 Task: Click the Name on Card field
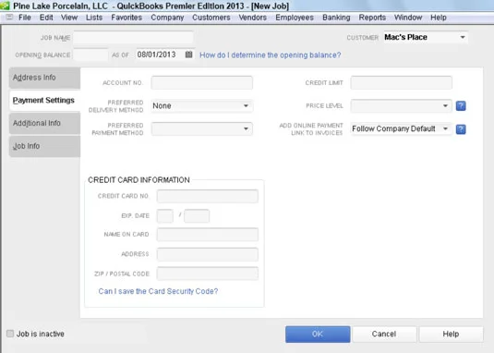pyautogui.click(x=208, y=235)
